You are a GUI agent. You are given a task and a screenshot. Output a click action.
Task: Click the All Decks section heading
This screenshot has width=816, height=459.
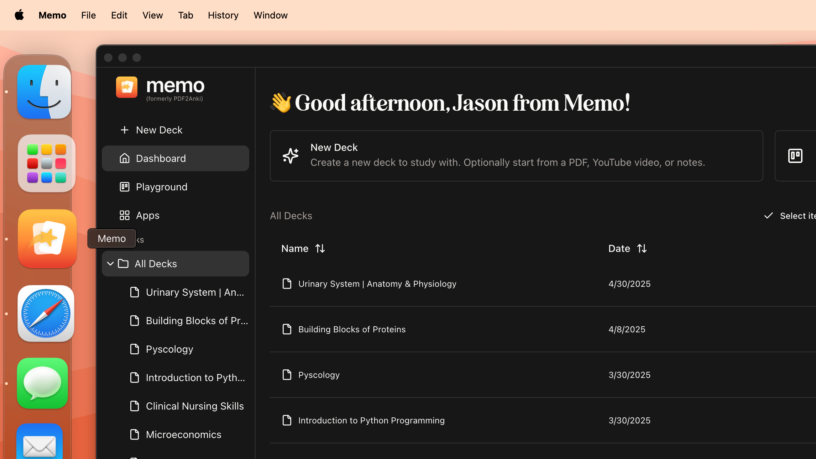(x=291, y=216)
